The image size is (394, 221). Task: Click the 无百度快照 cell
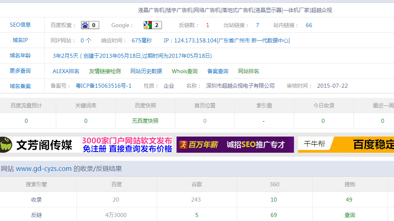145,121
